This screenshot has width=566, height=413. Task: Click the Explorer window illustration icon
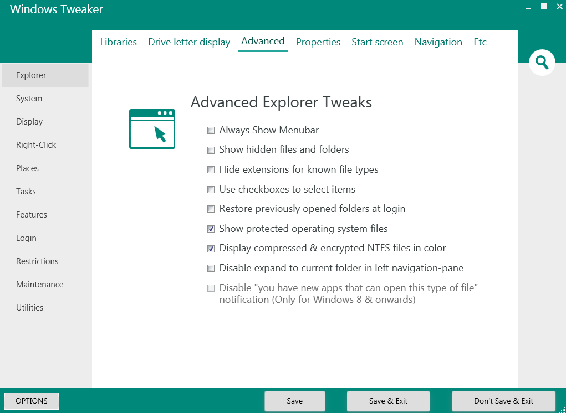point(152,129)
